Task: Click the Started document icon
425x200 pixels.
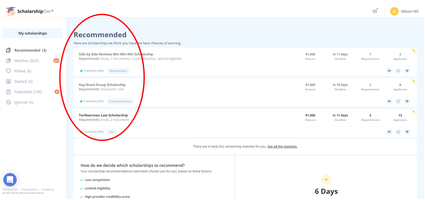Action: point(8,81)
